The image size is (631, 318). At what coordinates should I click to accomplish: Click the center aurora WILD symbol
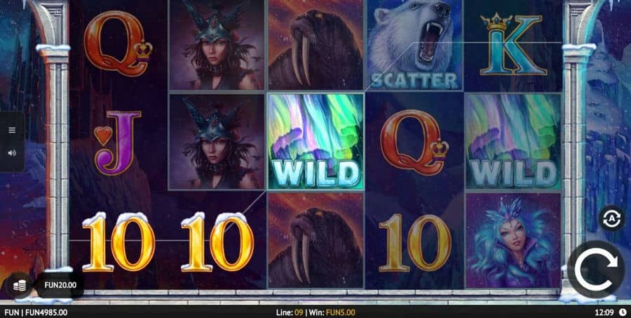point(315,142)
